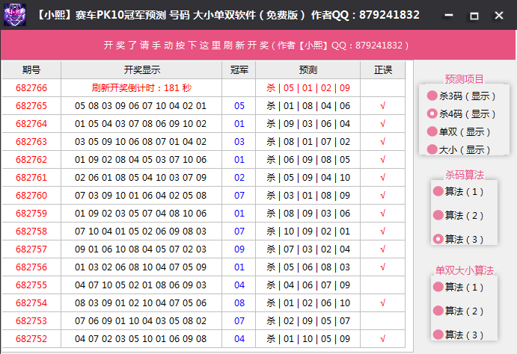This screenshot has width=517, height=354.
Task: Click the app logo icon in title bar
Action: point(15,15)
